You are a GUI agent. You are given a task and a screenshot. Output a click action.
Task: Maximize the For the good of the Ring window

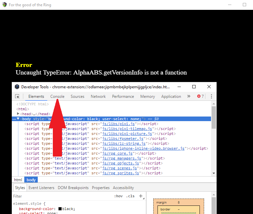244,5
